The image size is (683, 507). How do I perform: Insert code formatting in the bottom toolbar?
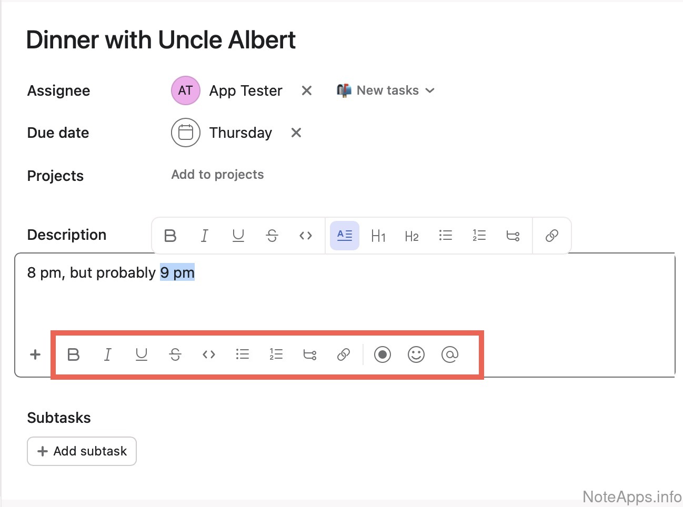pos(209,354)
